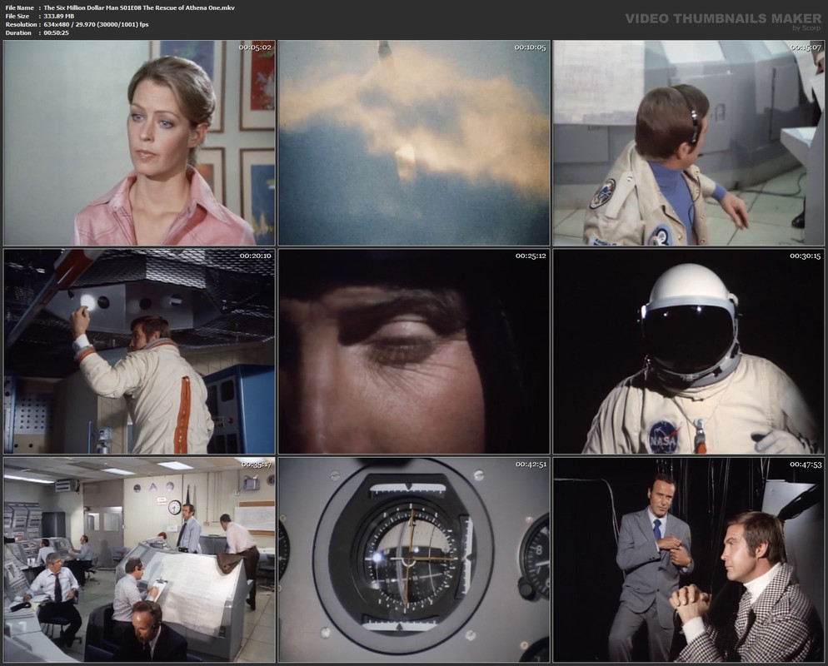Click the 00:47:53 timestamp label
Screen dimensions: 828x666
click(806, 465)
